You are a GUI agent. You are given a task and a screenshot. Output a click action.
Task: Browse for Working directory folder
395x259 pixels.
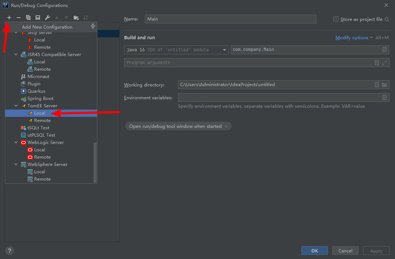384,85
